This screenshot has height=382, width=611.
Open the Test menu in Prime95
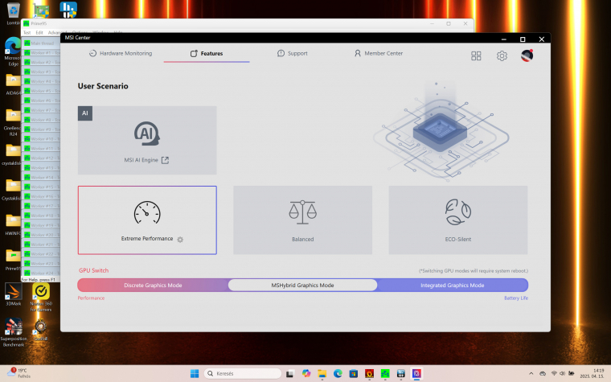(x=27, y=33)
